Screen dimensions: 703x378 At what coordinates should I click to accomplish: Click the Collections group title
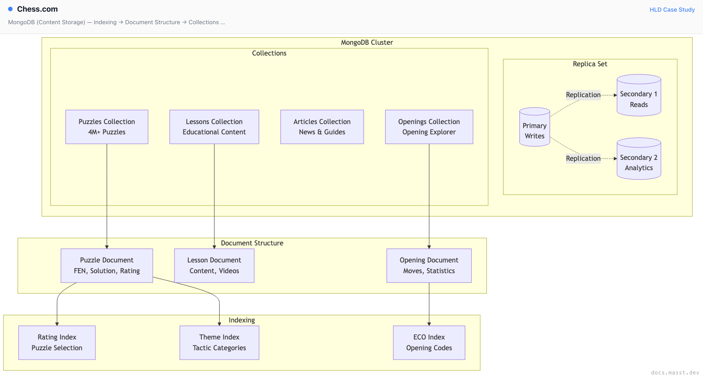[269, 53]
